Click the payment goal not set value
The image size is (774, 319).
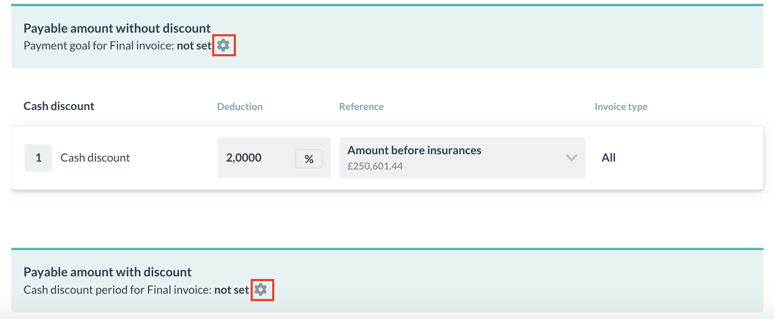click(194, 46)
